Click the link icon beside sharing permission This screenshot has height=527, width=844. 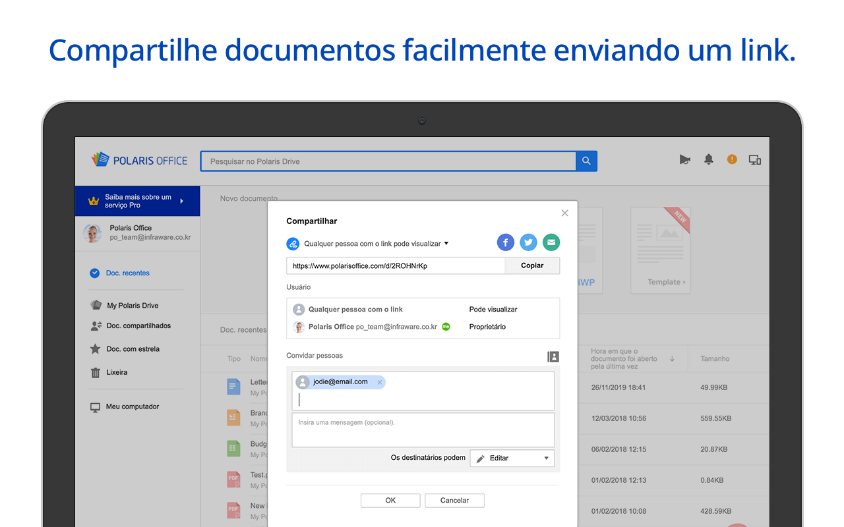click(x=293, y=244)
